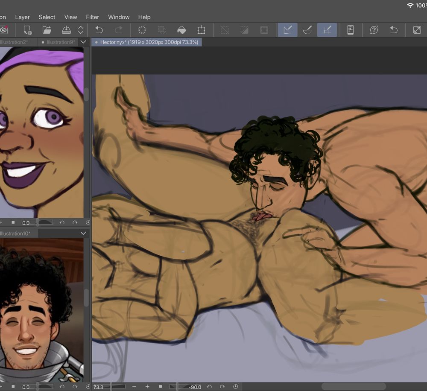Toggle Snap to Special Ruler
This screenshot has width=427, height=391.
307,30
